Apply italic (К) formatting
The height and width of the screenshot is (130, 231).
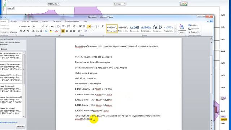pos(24,31)
